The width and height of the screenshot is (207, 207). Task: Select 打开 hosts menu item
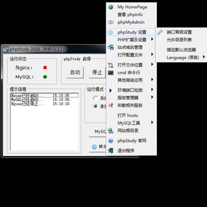[x=132, y=116]
